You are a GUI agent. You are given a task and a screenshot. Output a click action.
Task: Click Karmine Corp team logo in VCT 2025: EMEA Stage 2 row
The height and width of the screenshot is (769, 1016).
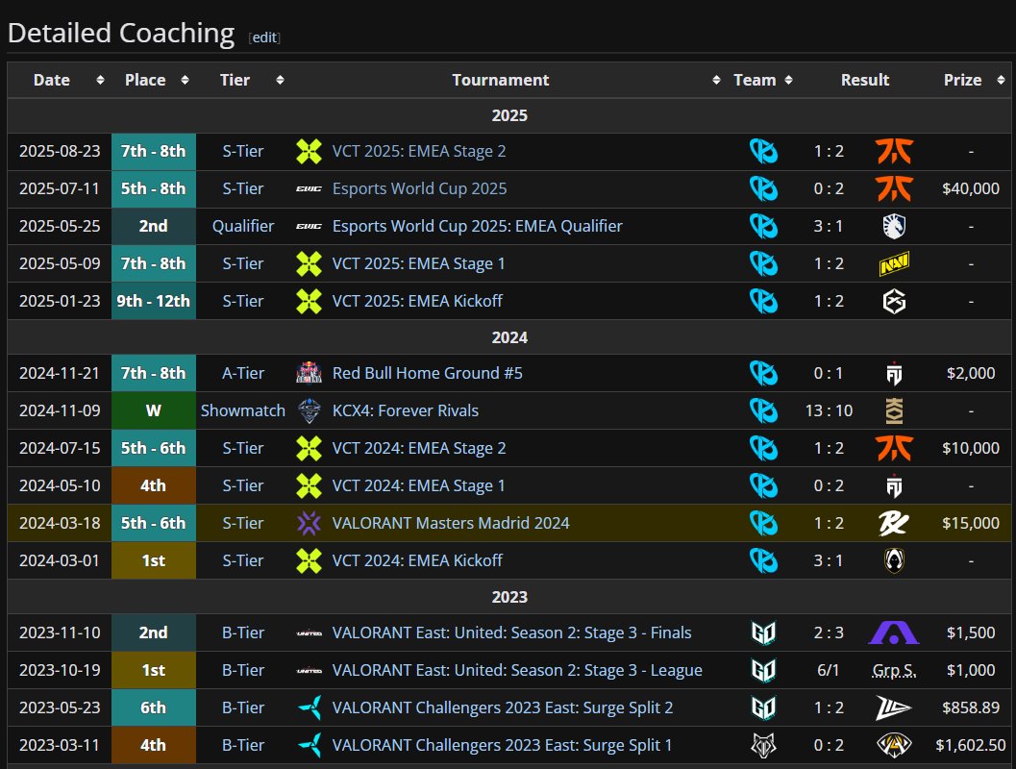point(763,151)
